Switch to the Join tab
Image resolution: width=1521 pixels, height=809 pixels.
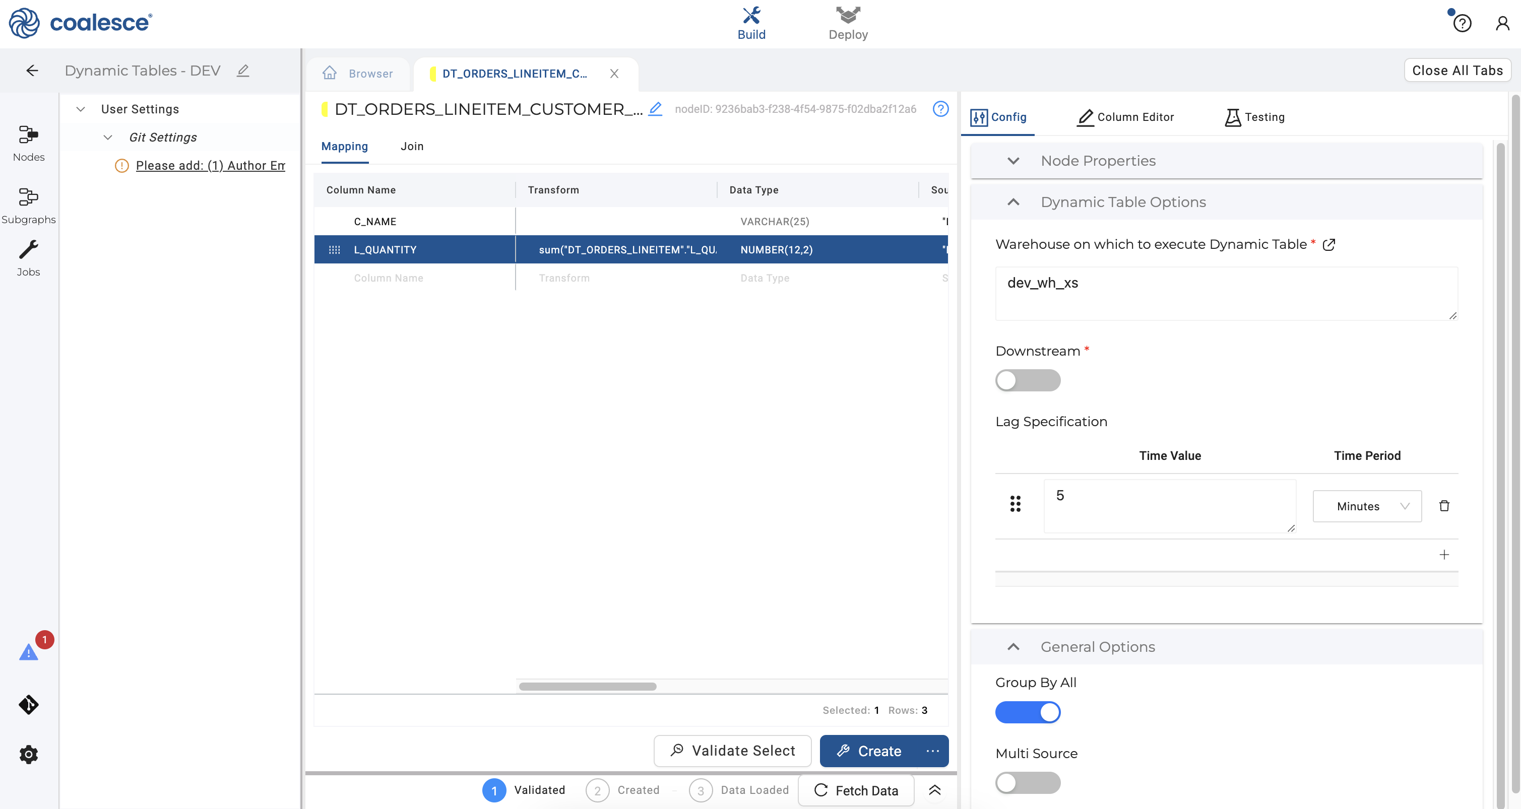(x=412, y=147)
